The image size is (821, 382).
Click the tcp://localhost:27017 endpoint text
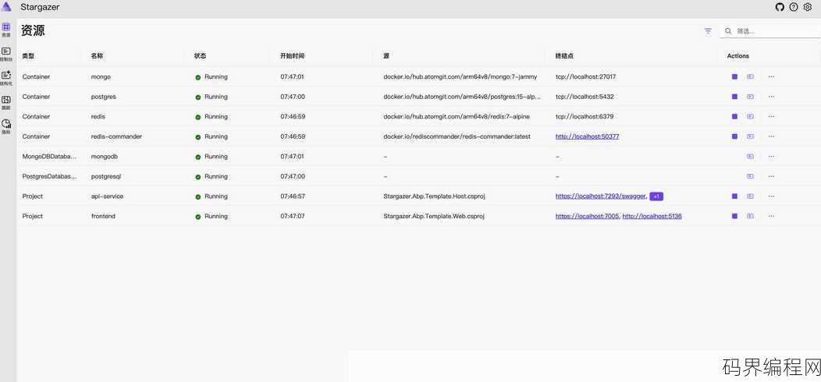(x=585, y=77)
